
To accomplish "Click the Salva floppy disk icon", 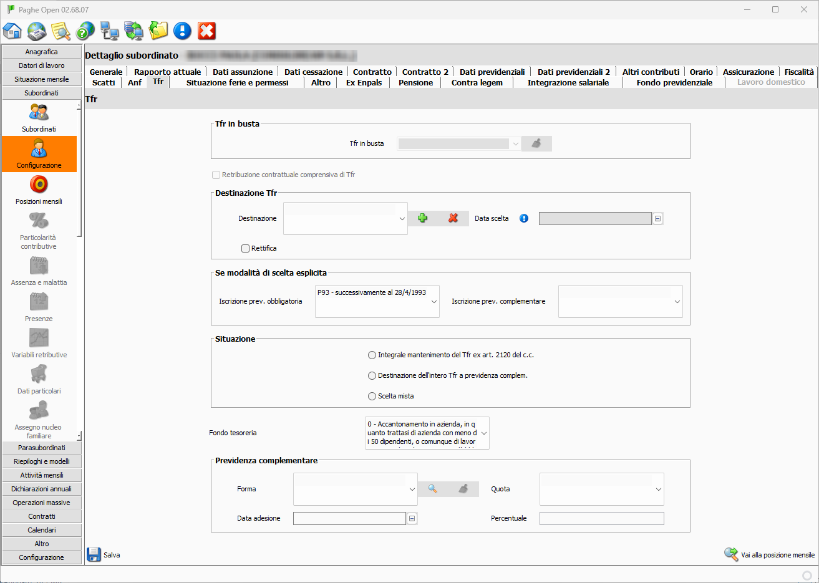I will click(x=94, y=554).
